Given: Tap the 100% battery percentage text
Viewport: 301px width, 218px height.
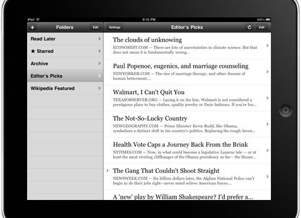Looking at the screenshot, I should 261,20.
